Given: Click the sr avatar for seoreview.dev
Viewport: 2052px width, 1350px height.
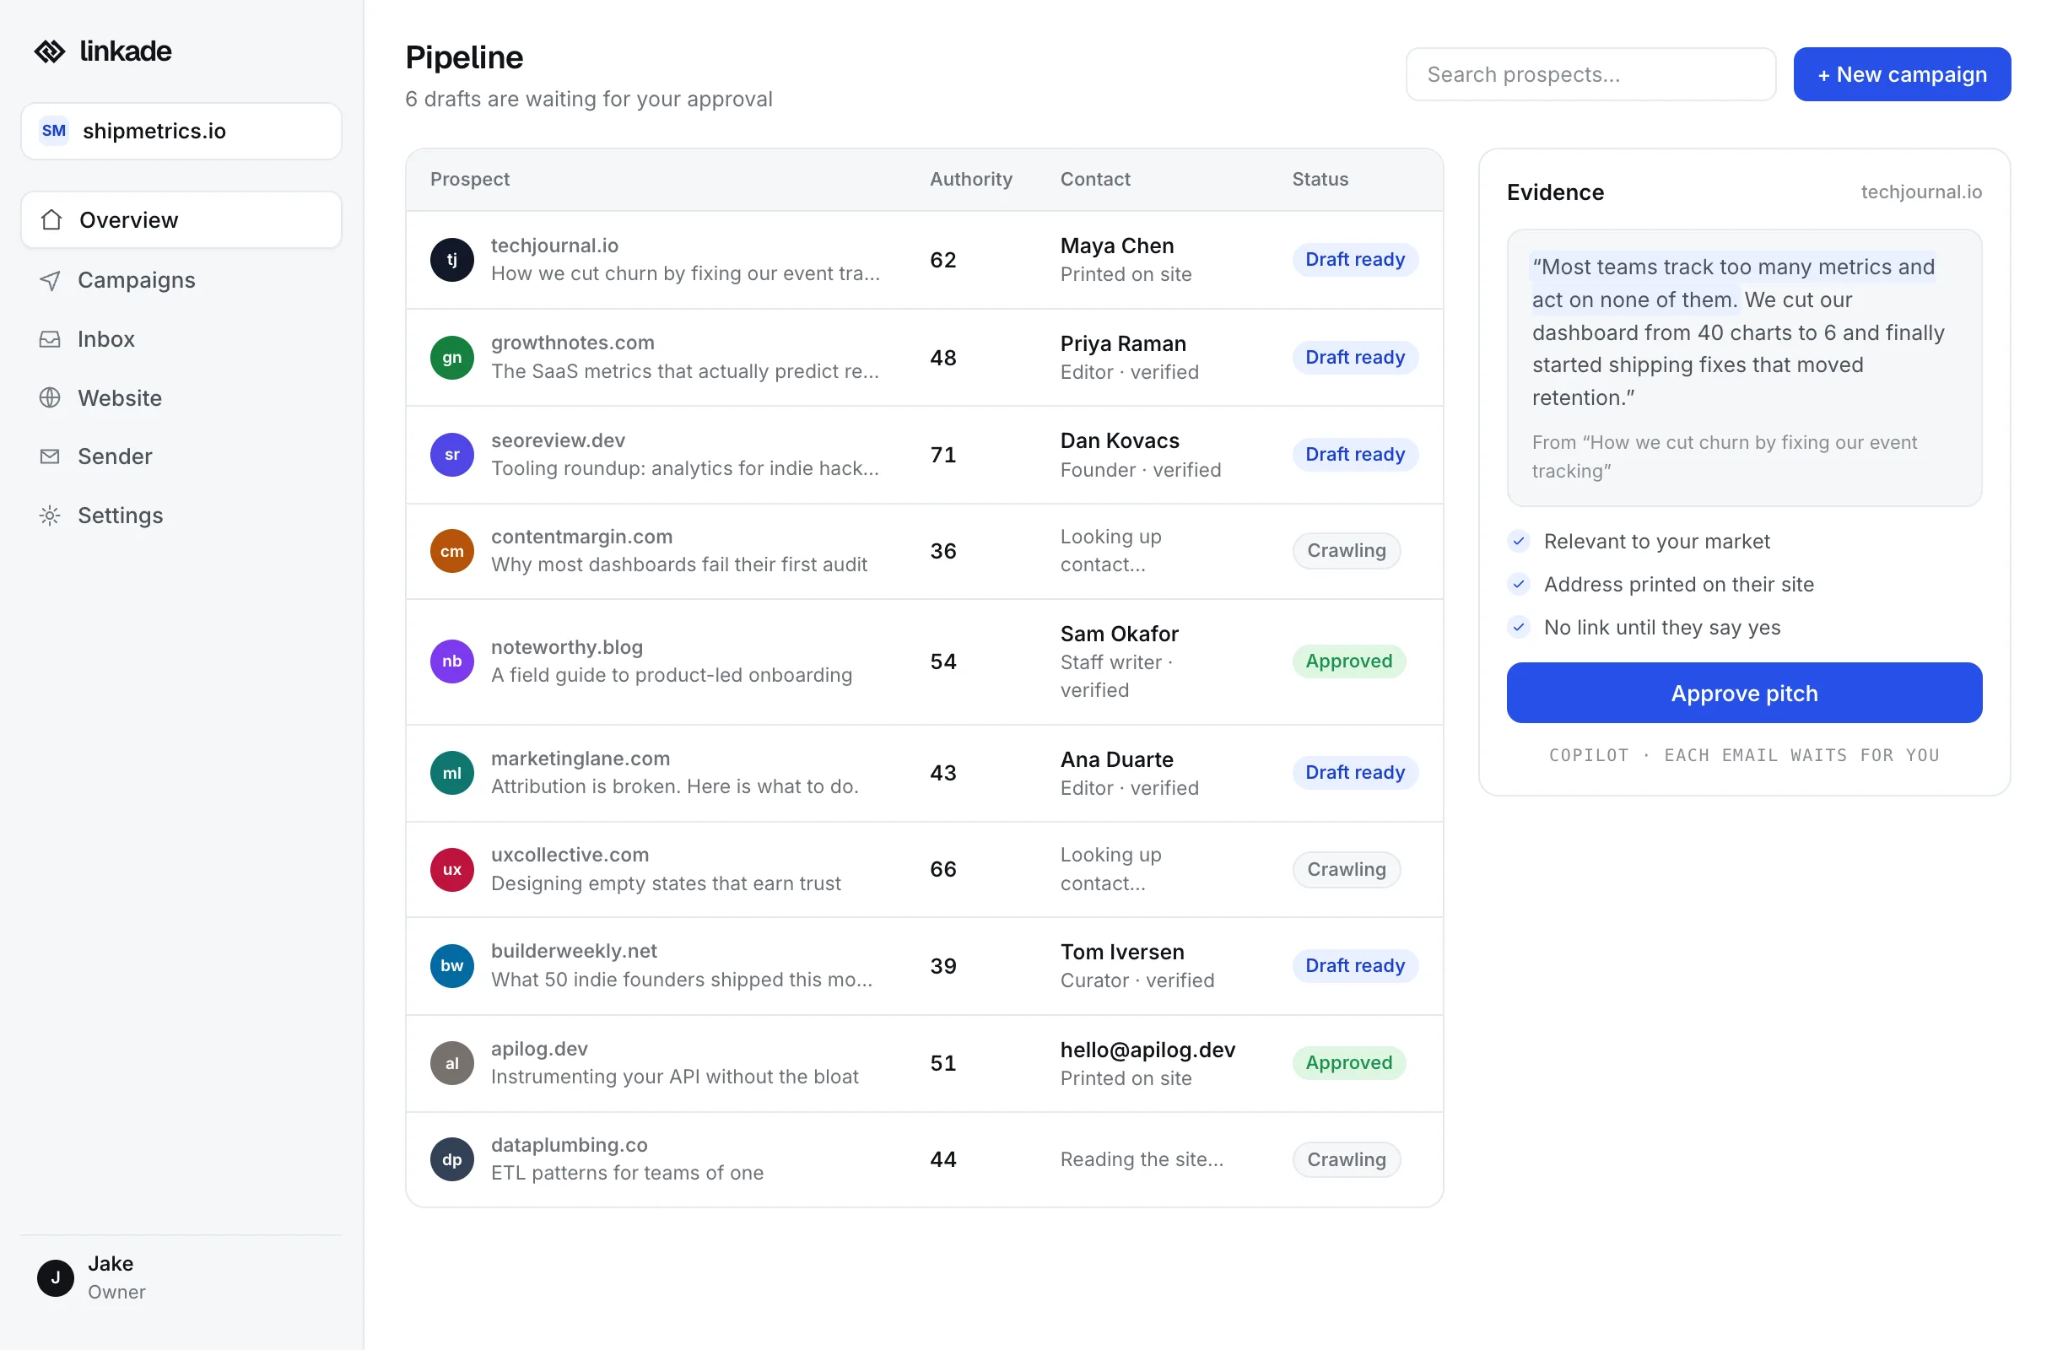Looking at the screenshot, I should pos(451,454).
